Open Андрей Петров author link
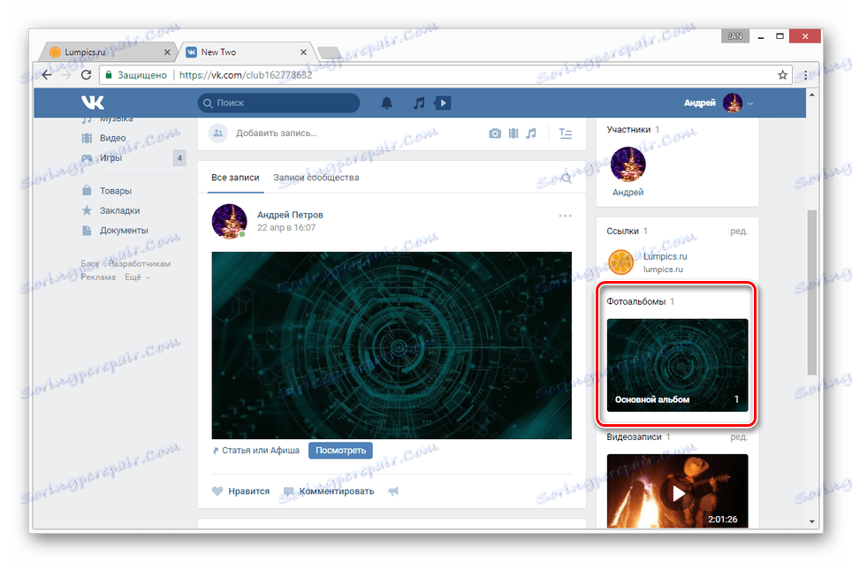The height and width of the screenshot is (562, 852). coord(290,215)
